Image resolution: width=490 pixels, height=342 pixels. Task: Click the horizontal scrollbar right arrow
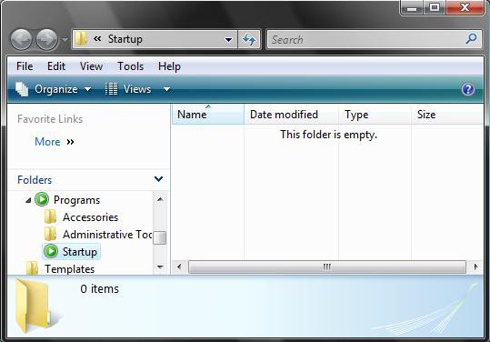(x=475, y=267)
